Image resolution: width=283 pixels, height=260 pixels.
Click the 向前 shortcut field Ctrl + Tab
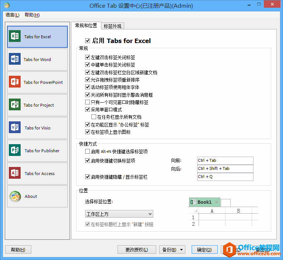(x=225, y=160)
